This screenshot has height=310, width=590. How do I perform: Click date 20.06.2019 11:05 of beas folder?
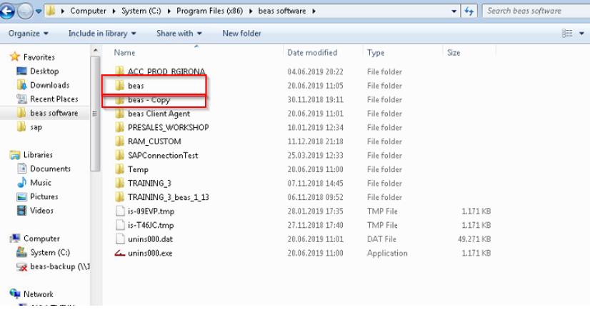click(315, 86)
